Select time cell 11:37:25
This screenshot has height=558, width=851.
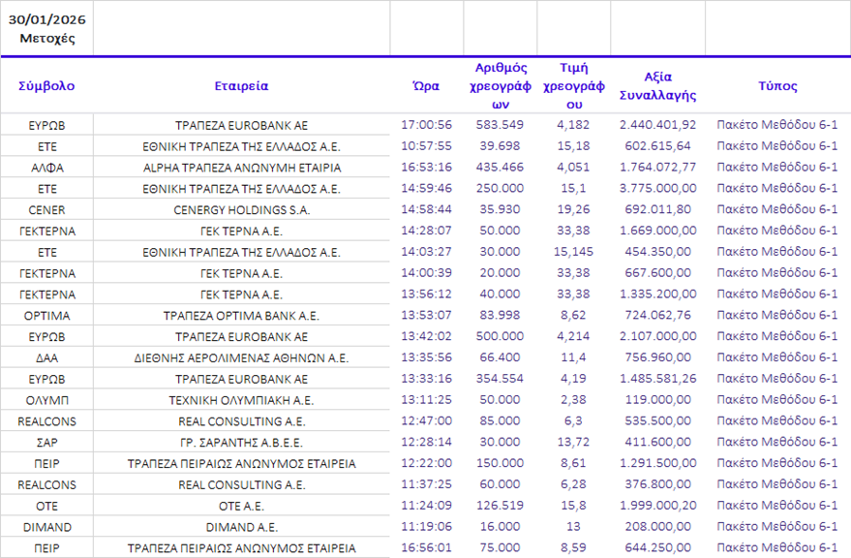tap(426, 485)
